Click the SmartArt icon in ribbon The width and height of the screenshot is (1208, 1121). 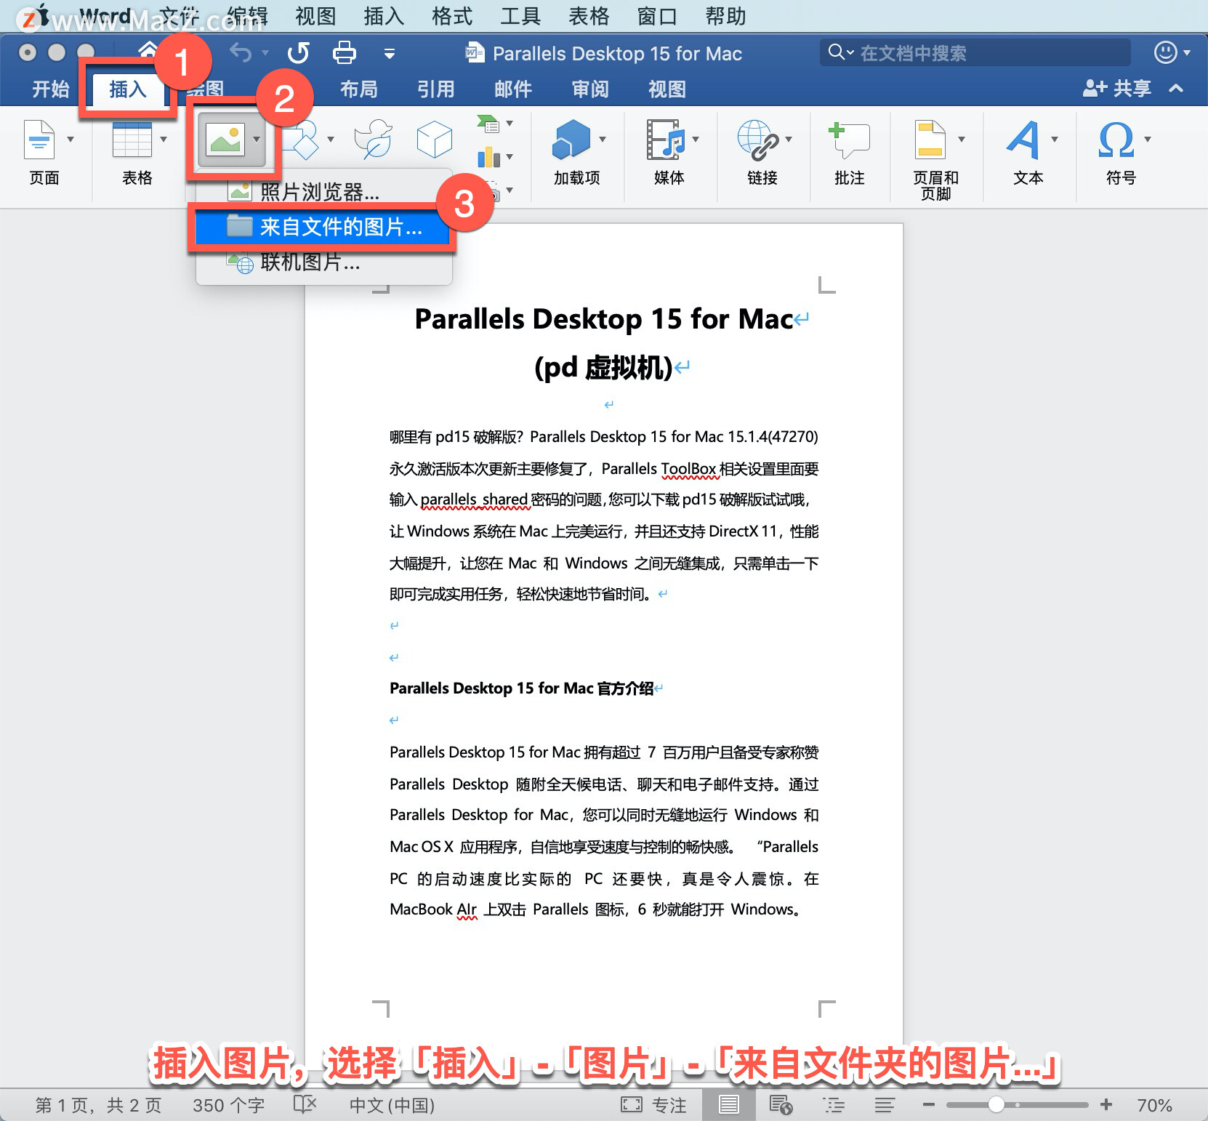tap(488, 124)
